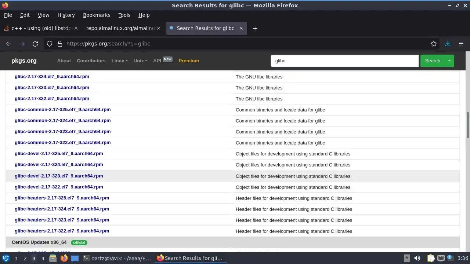
Task: Open the Edit menu
Action: (x=25, y=15)
